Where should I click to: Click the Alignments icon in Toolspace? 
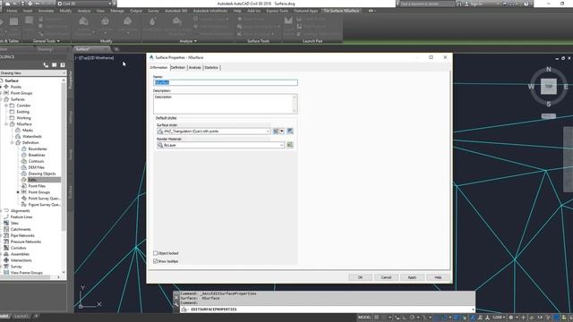point(6,211)
